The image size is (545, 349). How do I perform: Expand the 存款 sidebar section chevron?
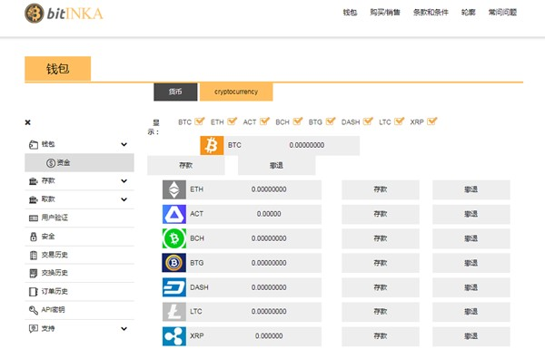click(x=124, y=180)
